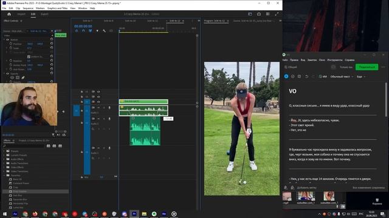Click voice-over record microphone on Audio 1 track
The width and height of the screenshot is (389, 218).
tap(109, 108)
